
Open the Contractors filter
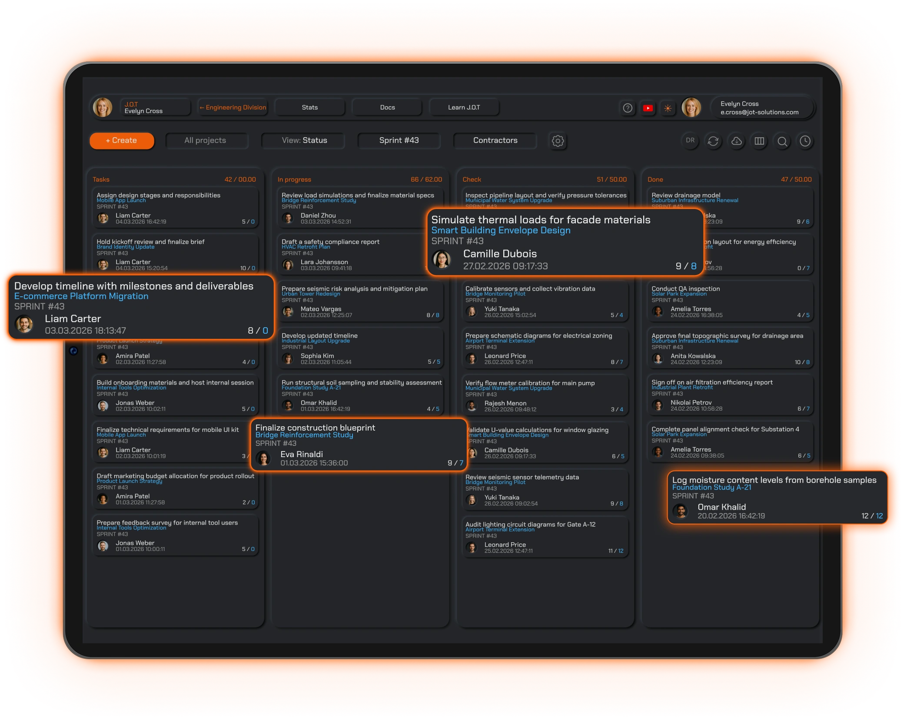click(495, 140)
